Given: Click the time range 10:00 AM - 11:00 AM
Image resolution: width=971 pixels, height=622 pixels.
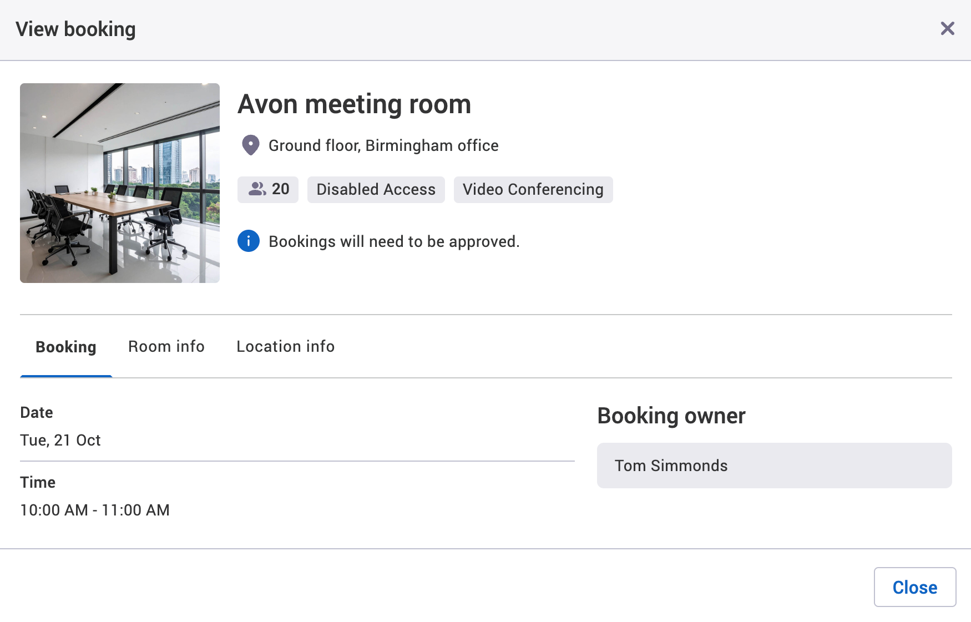Looking at the screenshot, I should click(95, 510).
